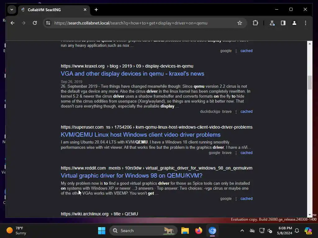Open File Explorer from taskbar
The height and width of the screenshot is (238, 318).
pyautogui.click(x=185, y=231)
